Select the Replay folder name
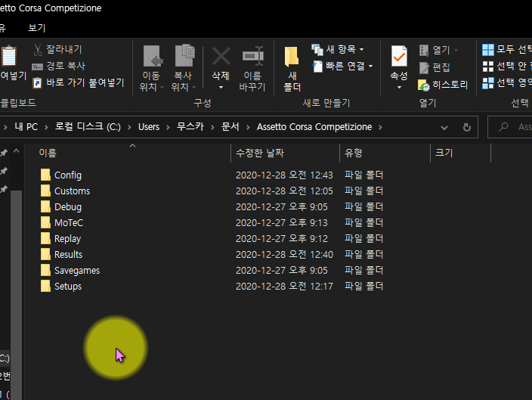The width and height of the screenshot is (532, 400). click(67, 239)
